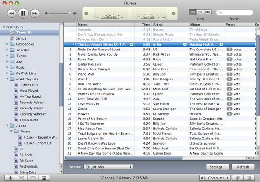Collapse the Videos folder
Viewport: 260px width, 182px height.
pyautogui.click(x=7, y=126)
